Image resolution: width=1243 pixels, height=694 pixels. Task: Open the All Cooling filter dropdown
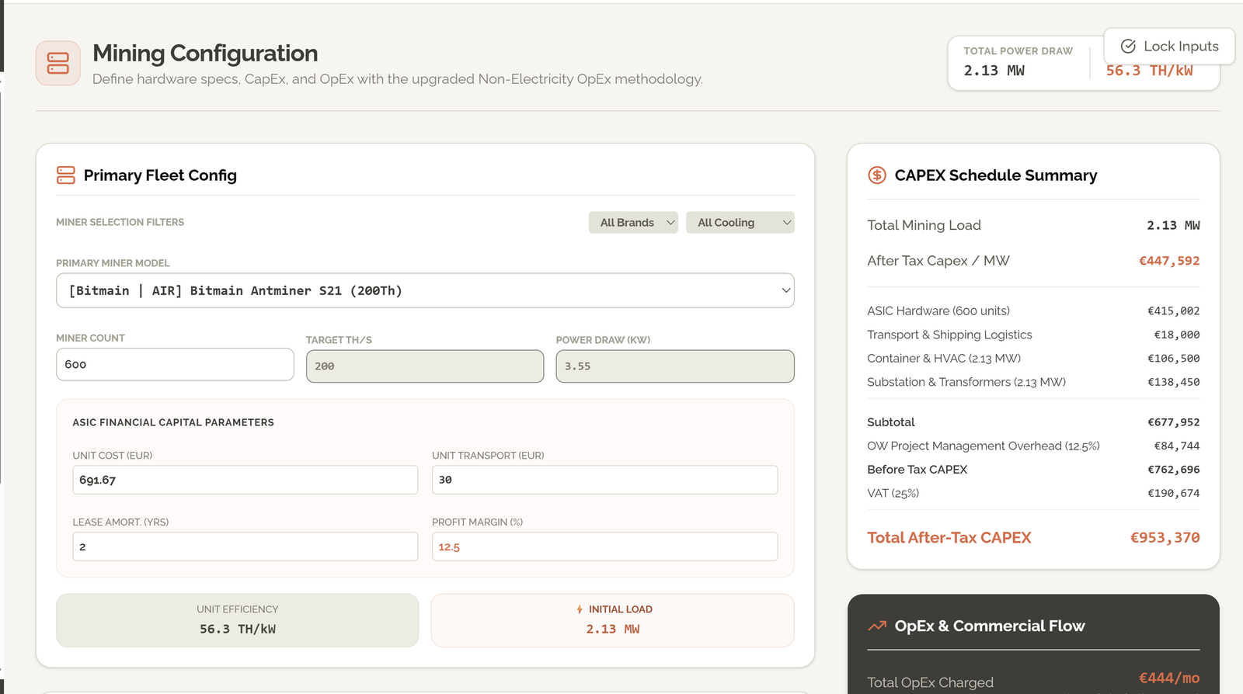click(x=740, y=223)
